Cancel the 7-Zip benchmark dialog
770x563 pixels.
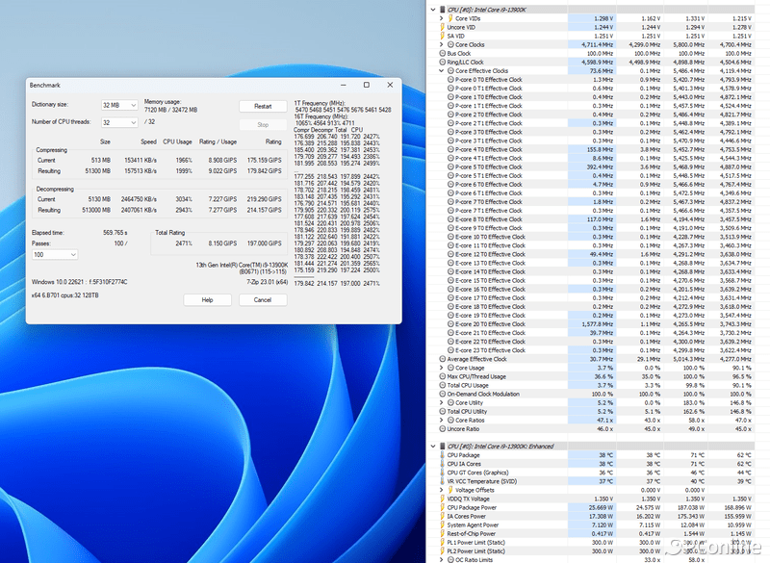[262, 299]
